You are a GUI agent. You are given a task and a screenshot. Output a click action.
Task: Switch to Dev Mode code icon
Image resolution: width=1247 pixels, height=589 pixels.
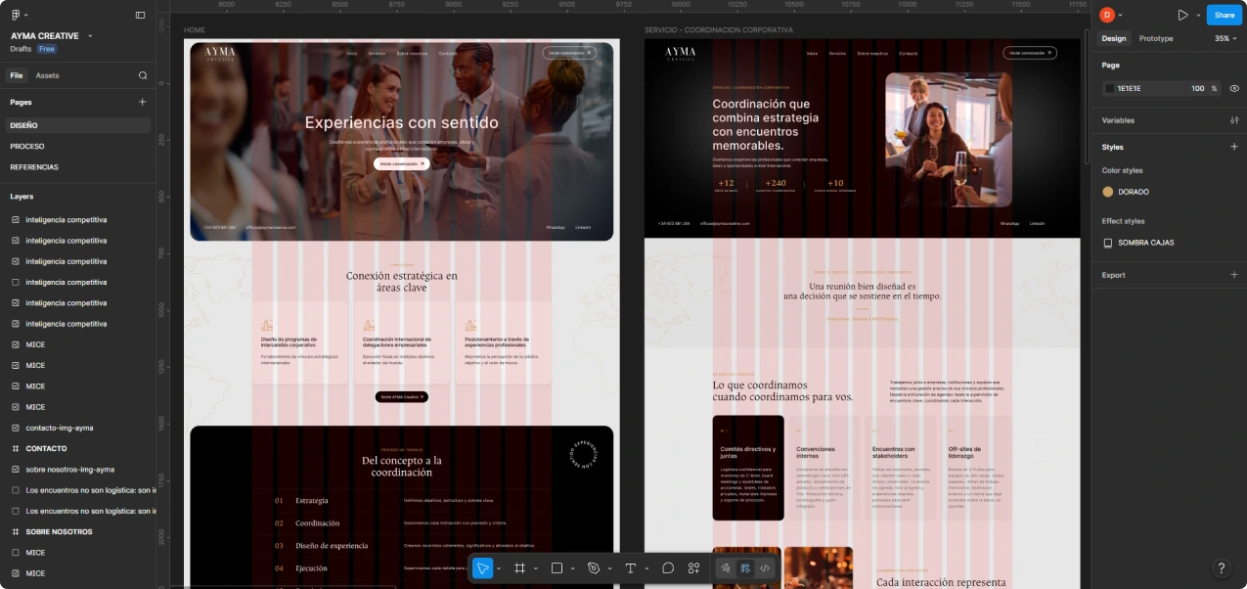[765, 567]
